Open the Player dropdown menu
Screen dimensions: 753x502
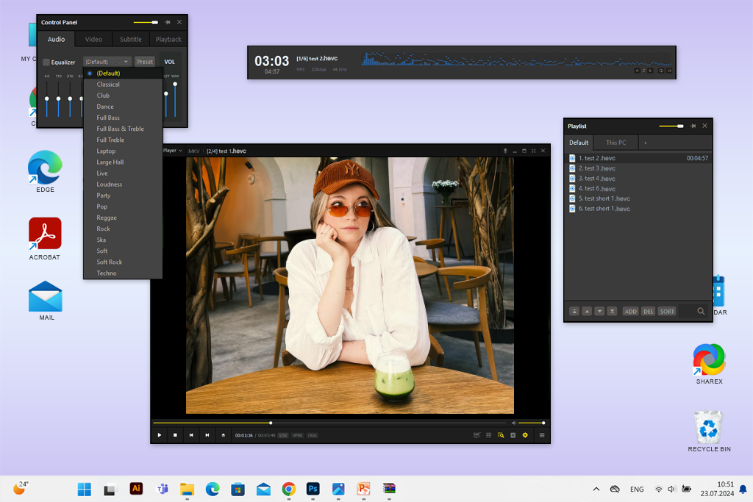(172, 151)
